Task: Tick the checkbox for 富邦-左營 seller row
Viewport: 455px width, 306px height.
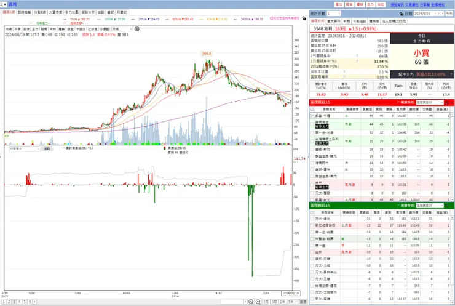Action: pyautogui.click(x=312, y=259)
